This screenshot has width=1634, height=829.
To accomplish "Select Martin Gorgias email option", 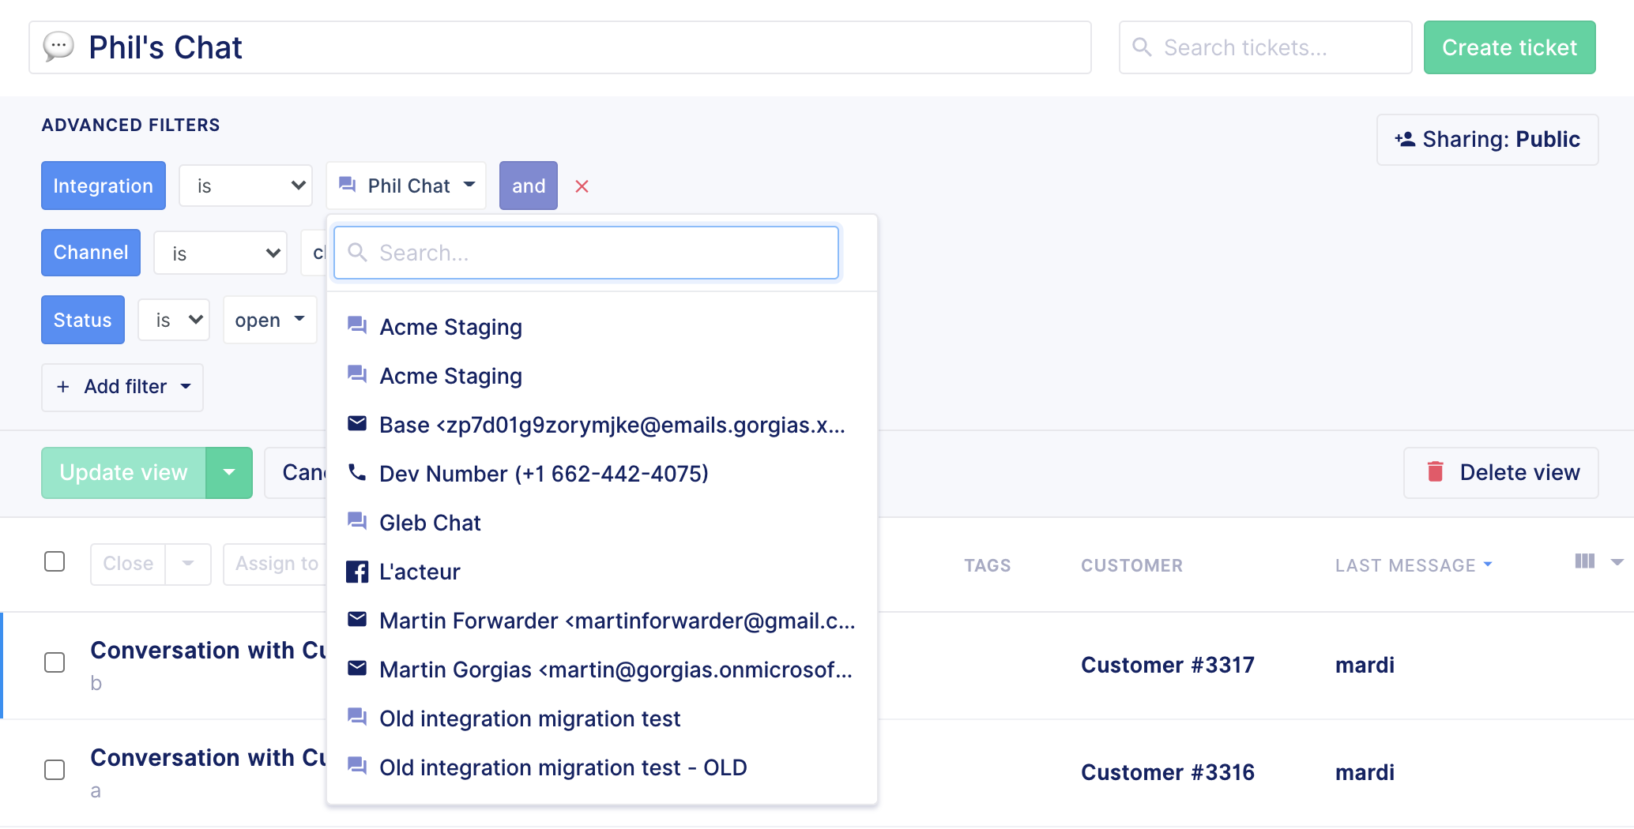I will coord(602,670).
